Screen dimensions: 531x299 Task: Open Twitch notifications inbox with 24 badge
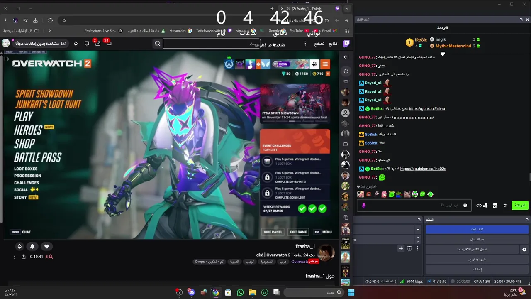[x=109, y=43]
